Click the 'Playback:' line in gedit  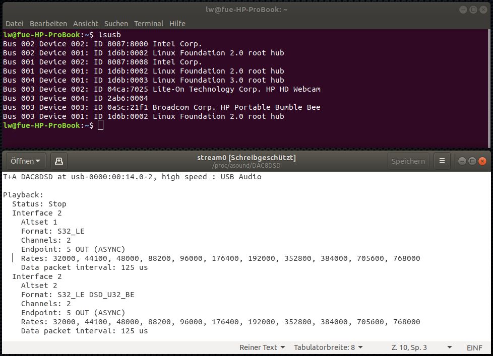click(23, 195)
